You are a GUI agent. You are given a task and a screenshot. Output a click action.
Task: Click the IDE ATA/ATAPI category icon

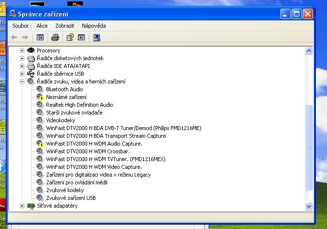[x=31, y=66]
